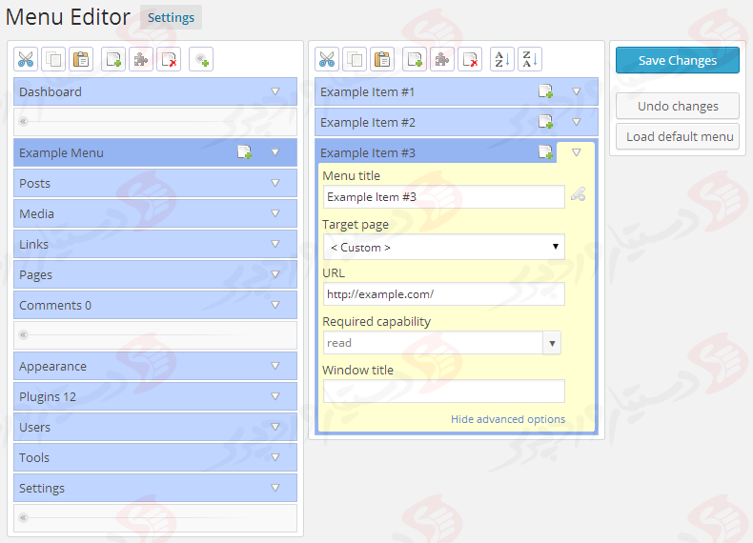Open the Target page dropdown
This screenshot has width=753, height=543.
(444, 247)
